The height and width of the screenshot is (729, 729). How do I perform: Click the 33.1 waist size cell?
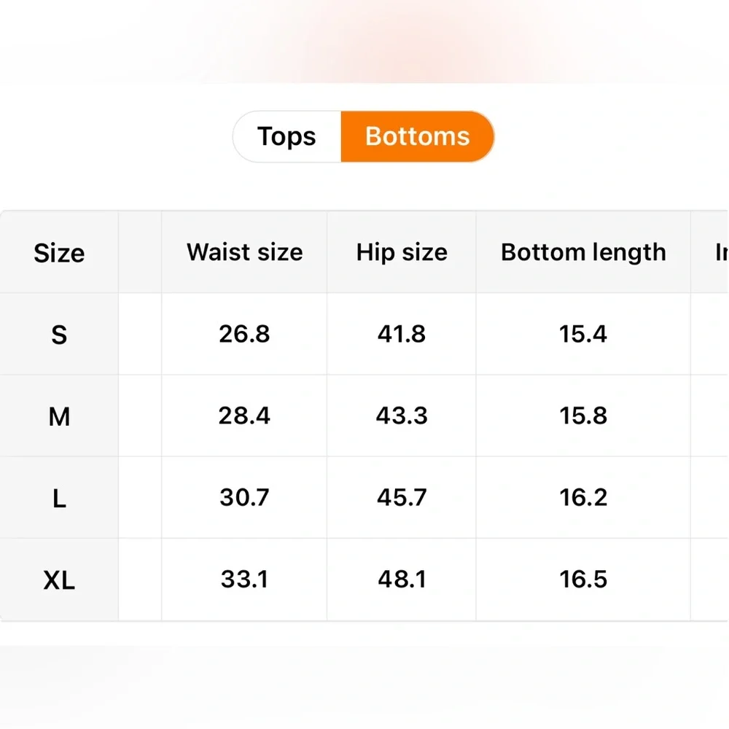coord(244,579)
